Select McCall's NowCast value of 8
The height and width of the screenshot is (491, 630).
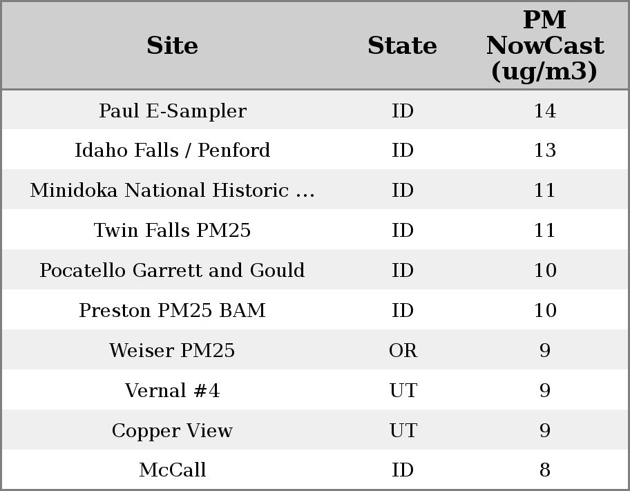coord(544,470)
